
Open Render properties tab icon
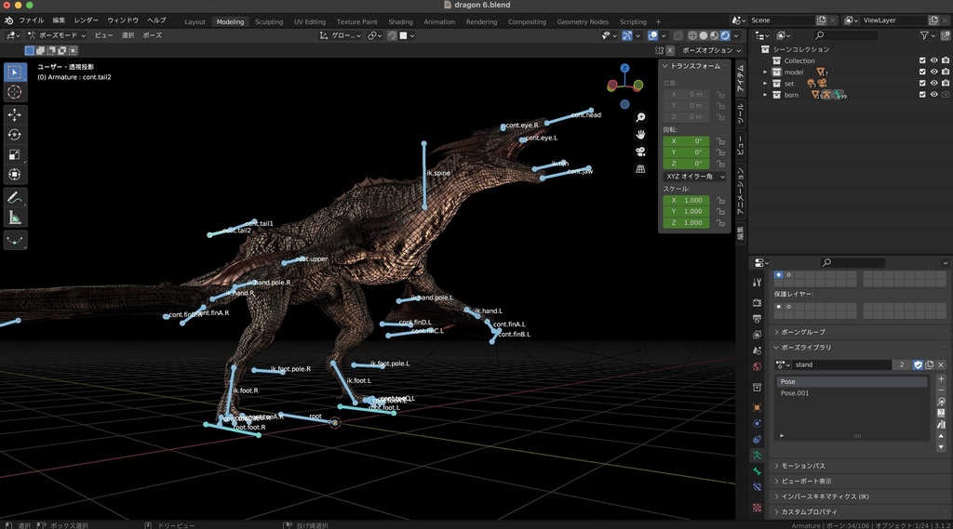(757, 302)
